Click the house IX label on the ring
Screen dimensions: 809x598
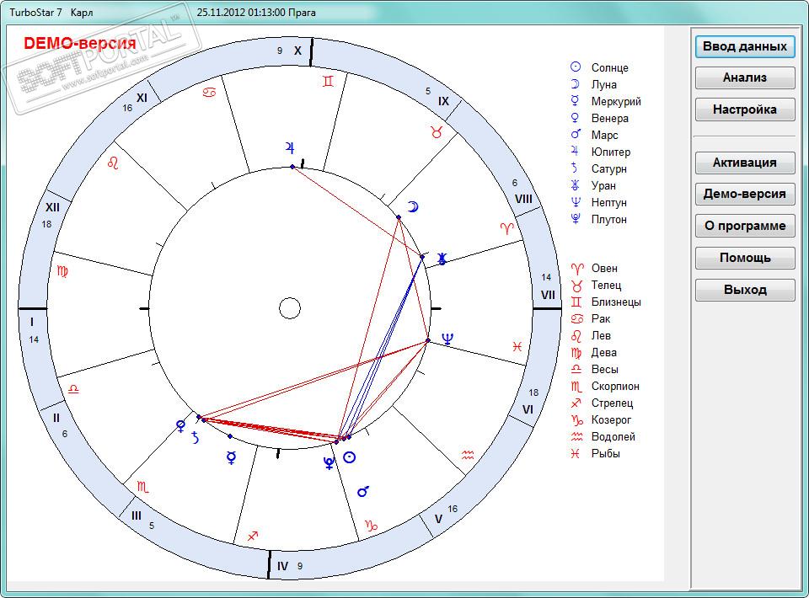pyautogui.click(x=444, y=101)
